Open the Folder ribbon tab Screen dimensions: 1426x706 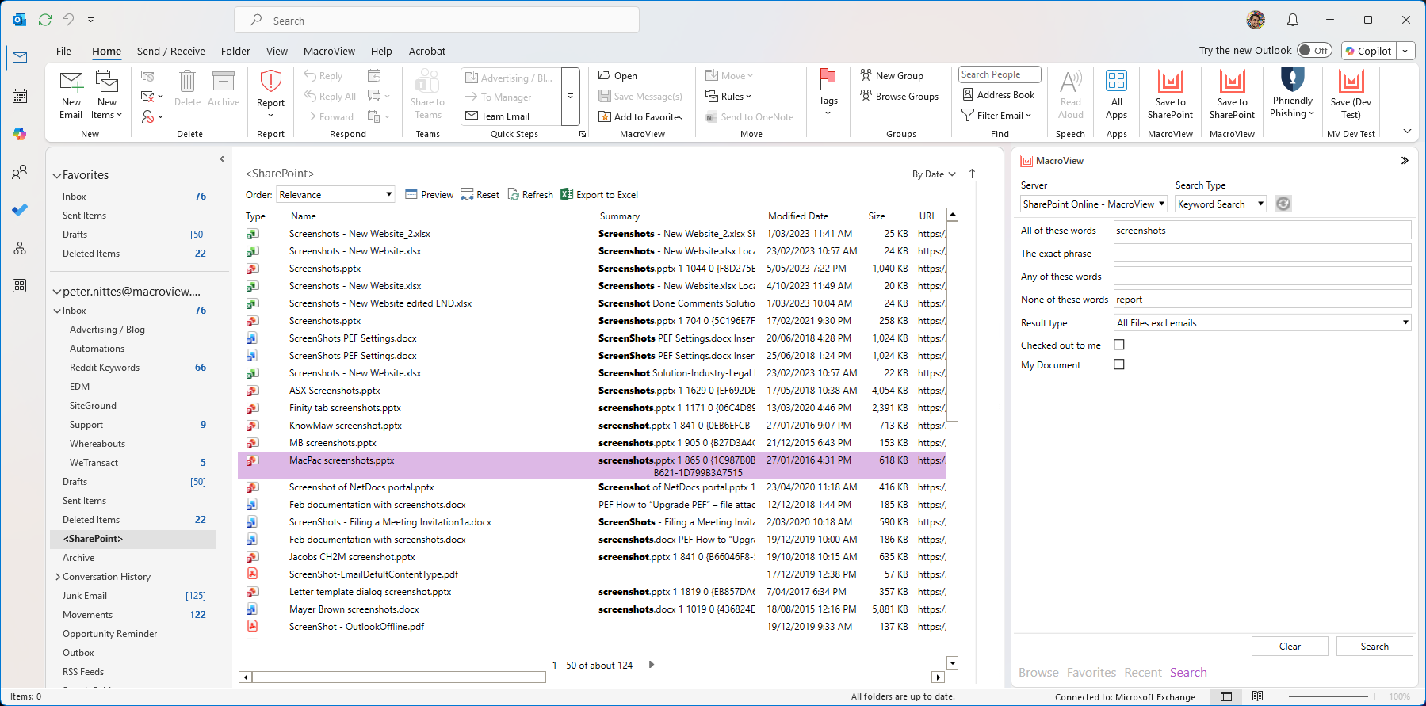point(235,51)
